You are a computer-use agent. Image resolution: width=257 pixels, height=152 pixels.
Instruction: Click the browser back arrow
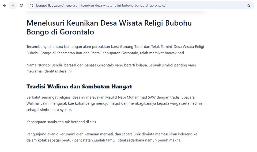tap(5, 5)
